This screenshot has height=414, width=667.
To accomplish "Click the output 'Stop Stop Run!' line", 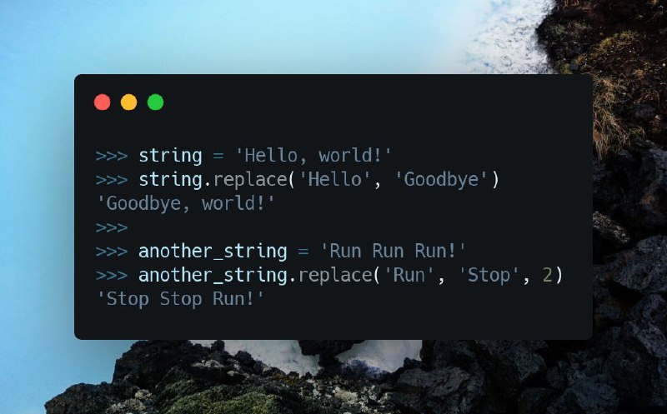I will point(180,299).
